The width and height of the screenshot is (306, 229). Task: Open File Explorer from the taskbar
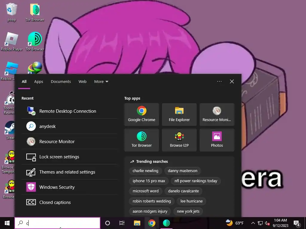(x=137, y=223)
